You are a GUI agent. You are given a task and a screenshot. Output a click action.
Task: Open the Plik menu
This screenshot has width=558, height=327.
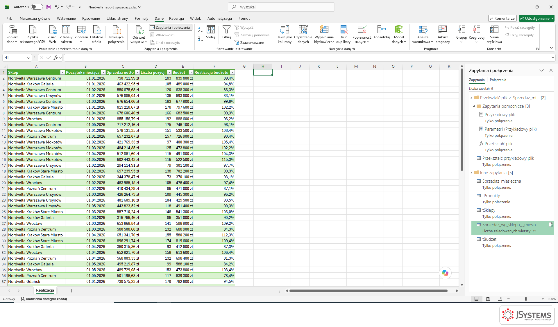pyautogui.click(x=9, y=18)
